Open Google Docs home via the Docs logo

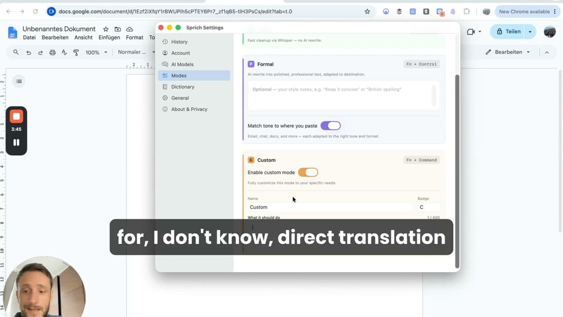(x=12, y=32)
